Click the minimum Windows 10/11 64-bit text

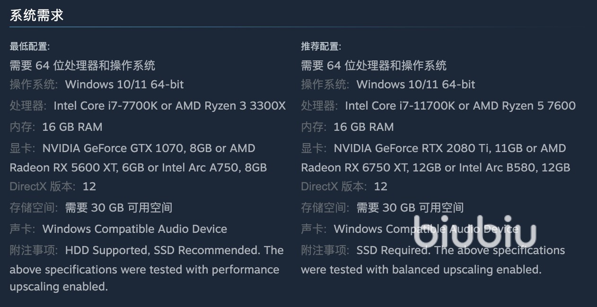pos(124,85)
